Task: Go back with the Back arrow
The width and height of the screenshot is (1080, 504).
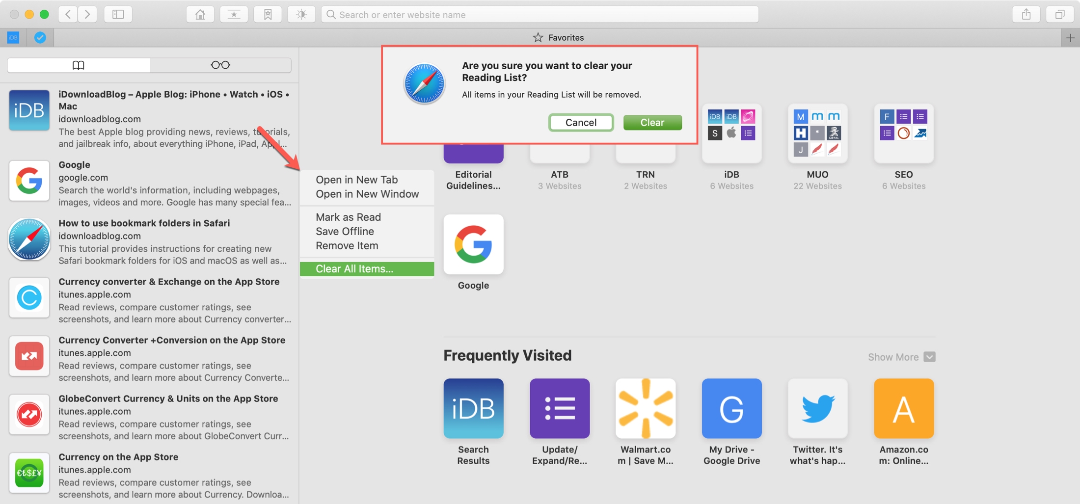Action: 68,14
